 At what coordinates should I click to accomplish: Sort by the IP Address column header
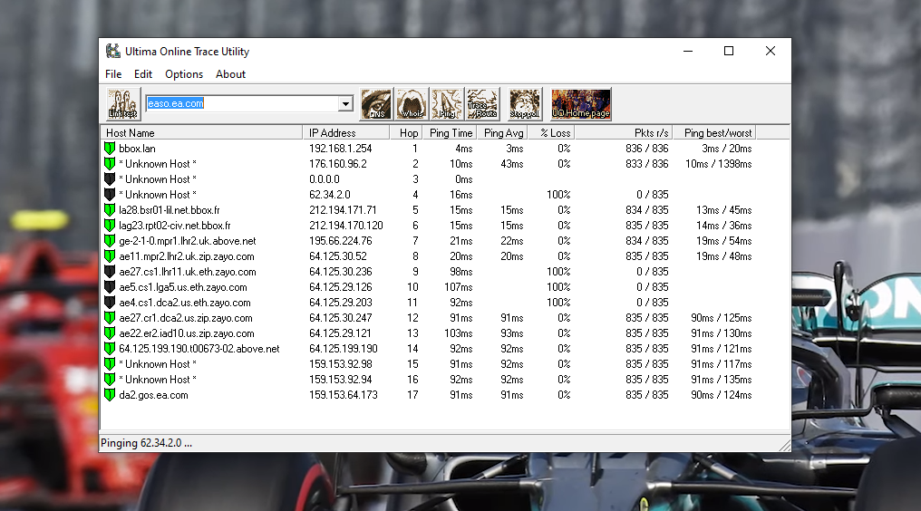(346, 133)
